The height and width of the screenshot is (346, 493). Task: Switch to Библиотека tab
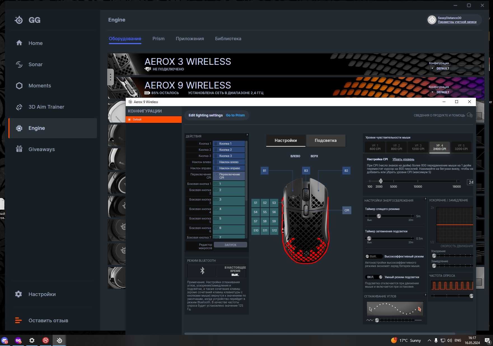228,39
